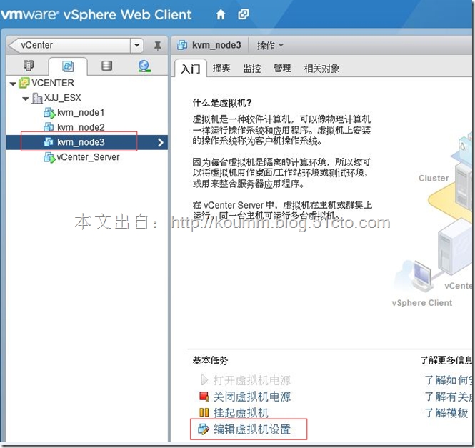Image resolution: width=475 pixels, height=448 pixels.
Task: Click 编辑虚拟机设置 edit settings link
Action: [x=251, y=429]
